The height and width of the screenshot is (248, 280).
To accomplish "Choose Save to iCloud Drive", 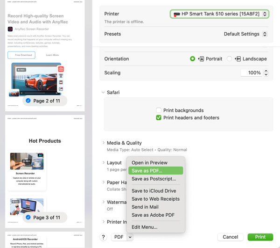I will click(x=156, y=191).
